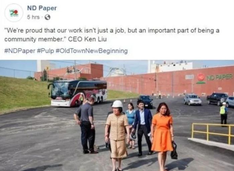Click the yellow safety railing in photo

tap(213, 133)
